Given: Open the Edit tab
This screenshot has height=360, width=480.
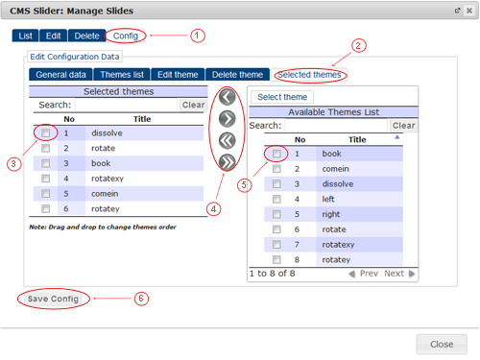Looking at the screenshot, I should click(x=53, y=36).
